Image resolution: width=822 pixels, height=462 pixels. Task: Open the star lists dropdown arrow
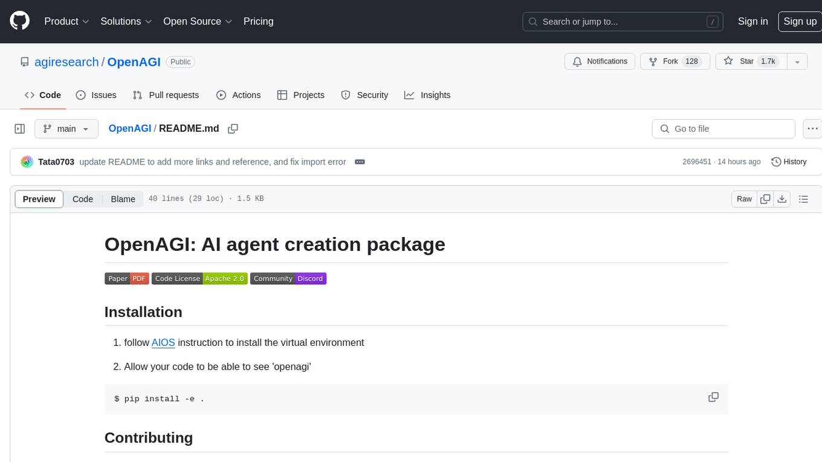[x=797, y=62]
